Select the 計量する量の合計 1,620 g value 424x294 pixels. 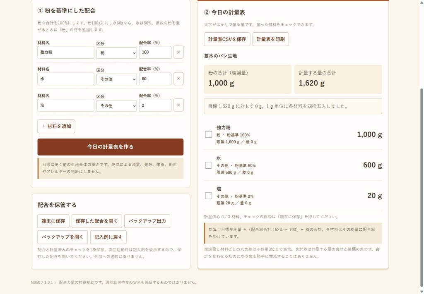(311, 83)
